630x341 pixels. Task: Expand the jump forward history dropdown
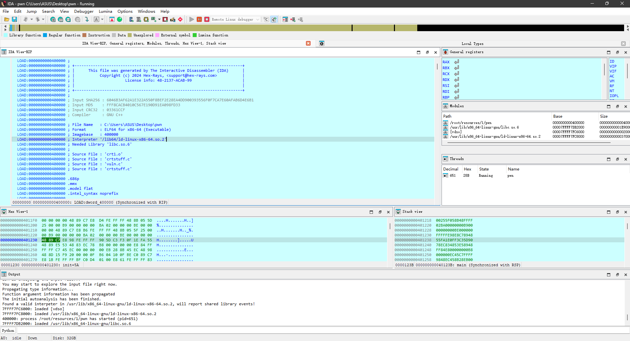click(43, 20)
